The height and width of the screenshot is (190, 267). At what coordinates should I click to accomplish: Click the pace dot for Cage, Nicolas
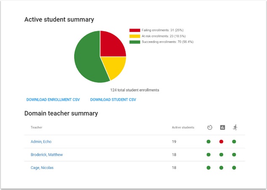[208, 168]
